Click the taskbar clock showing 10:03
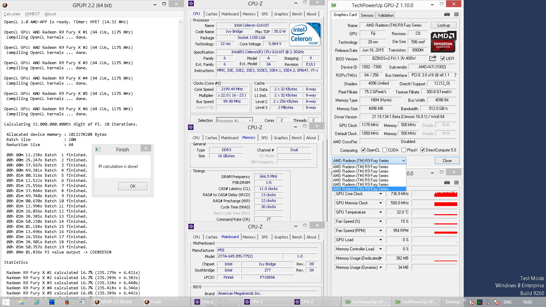Viewport: 546px width, 307px height. coord(527,302)
